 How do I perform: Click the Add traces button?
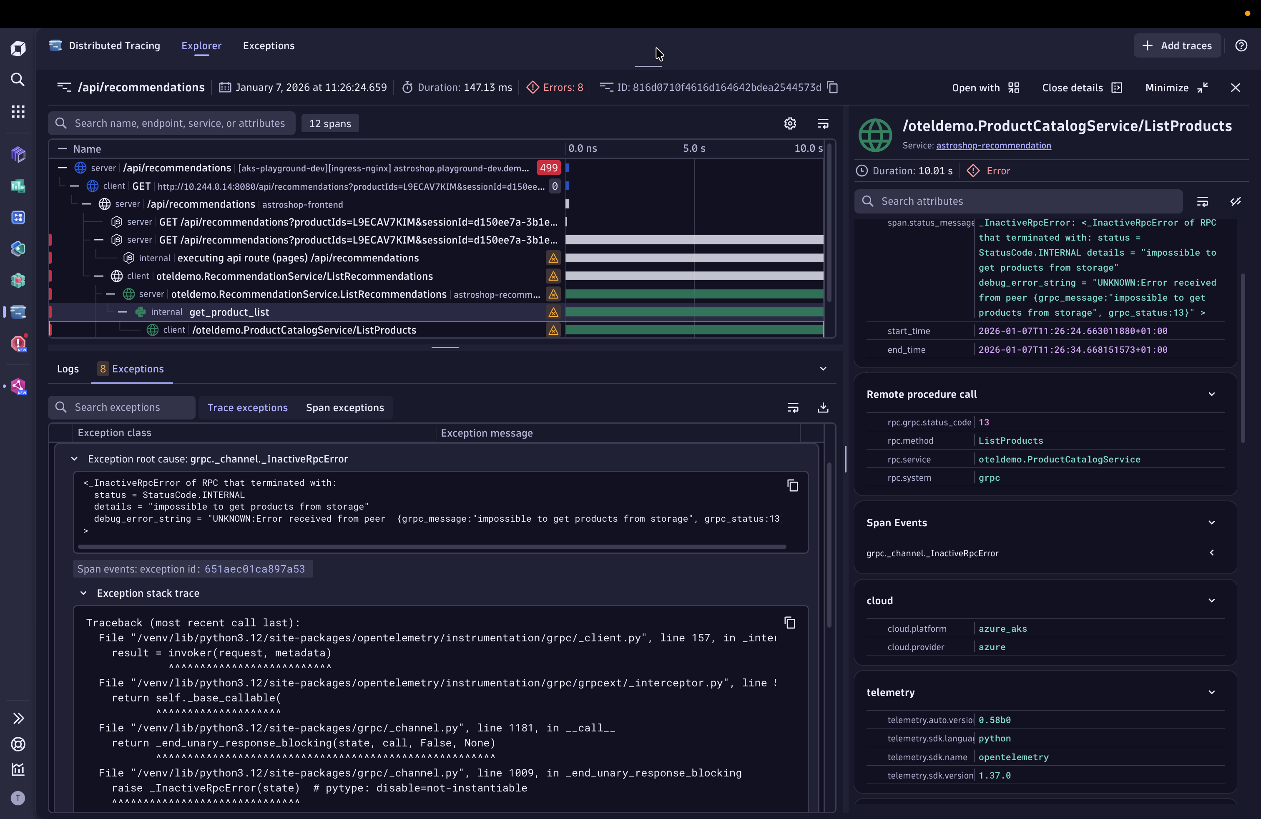point(1177,45)
